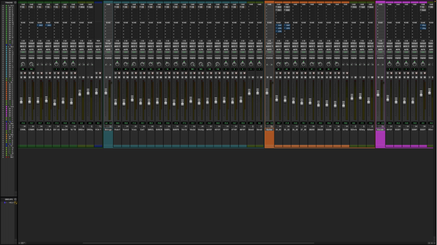437x245 pixels.
Task: Select the Violin2 track name
Action: coord(126,129)
